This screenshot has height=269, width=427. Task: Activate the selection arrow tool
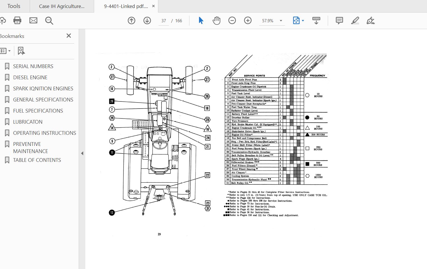201,21
